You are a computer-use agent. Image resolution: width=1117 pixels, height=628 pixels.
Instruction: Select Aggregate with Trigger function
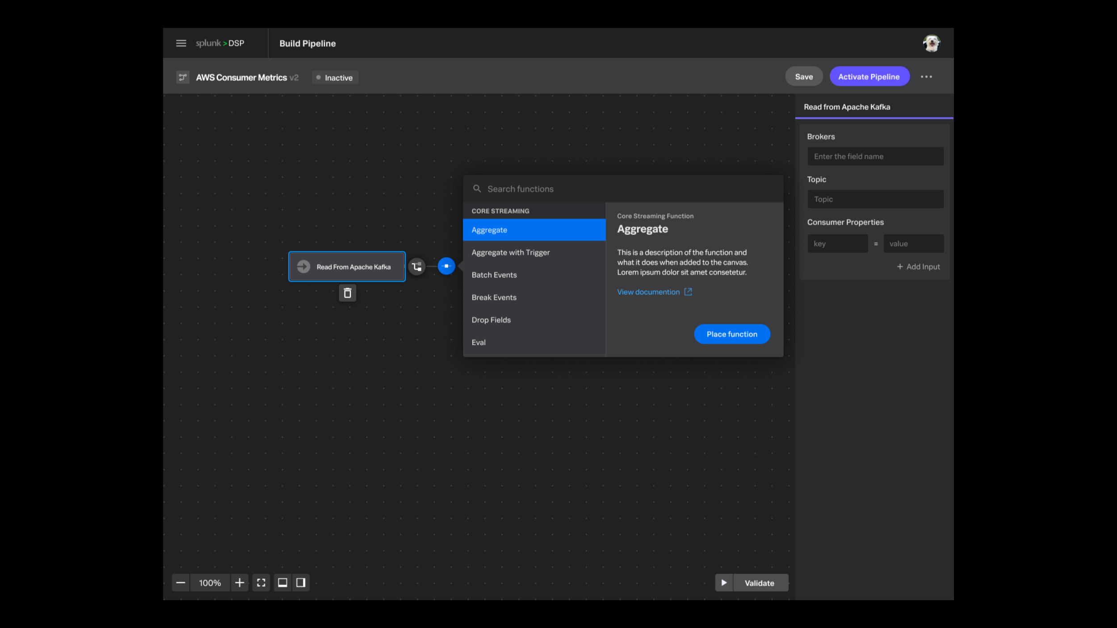pos(511,252)
